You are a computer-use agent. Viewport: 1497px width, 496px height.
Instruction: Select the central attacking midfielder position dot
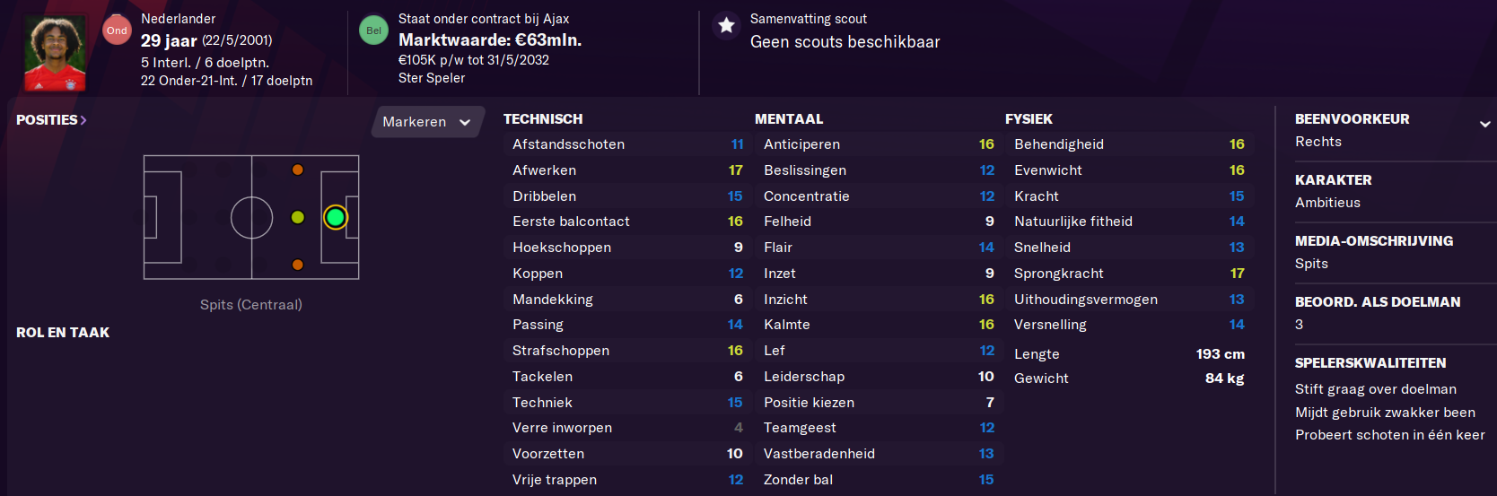[x=298, y=217]
